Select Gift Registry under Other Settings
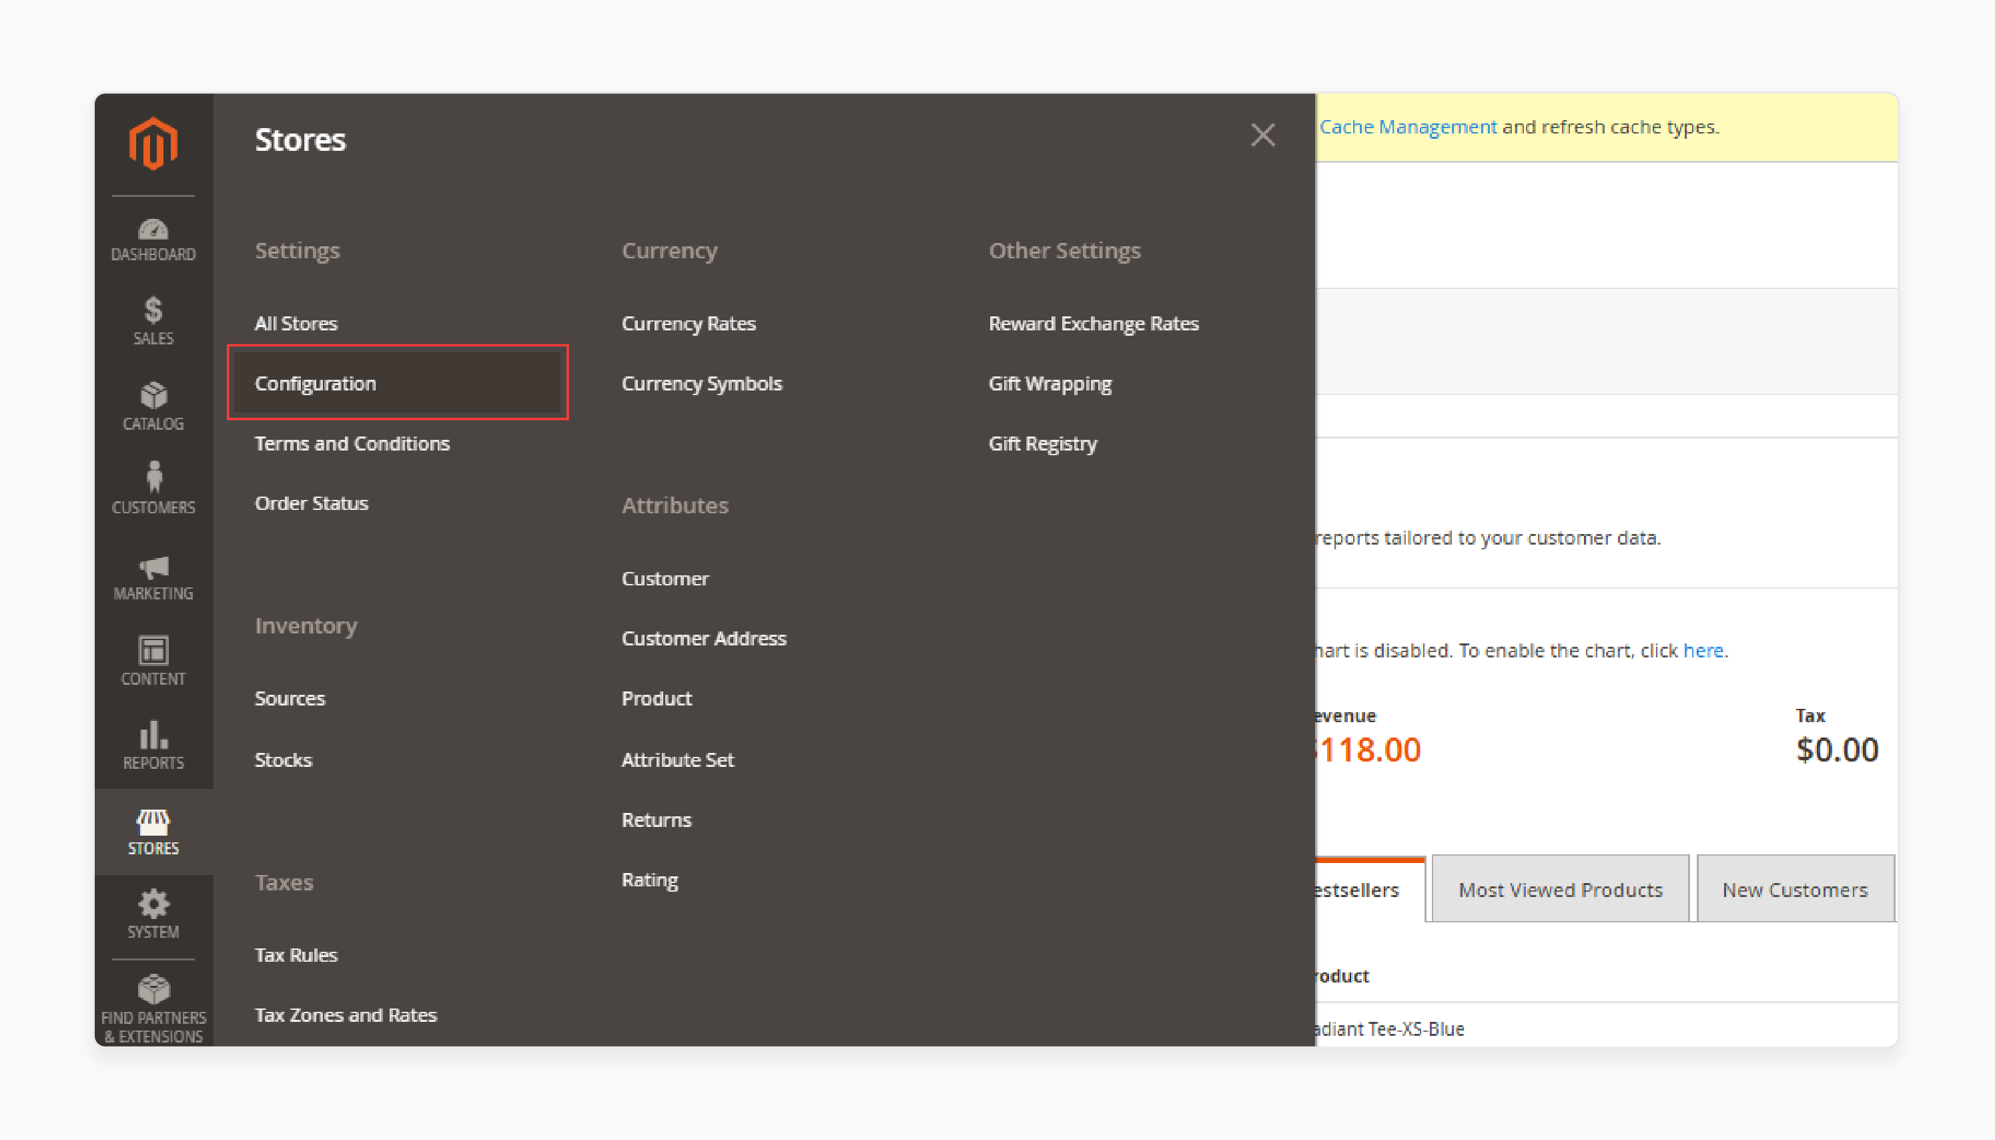Viewport: 1995px width, 1140px height. point(1042,443)
